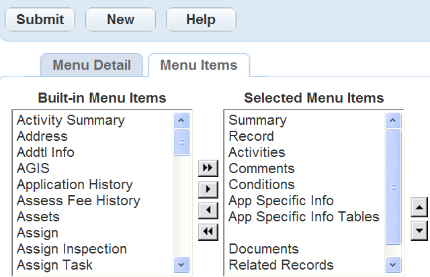
Task: Open Help
Action: tap(200, 19)
